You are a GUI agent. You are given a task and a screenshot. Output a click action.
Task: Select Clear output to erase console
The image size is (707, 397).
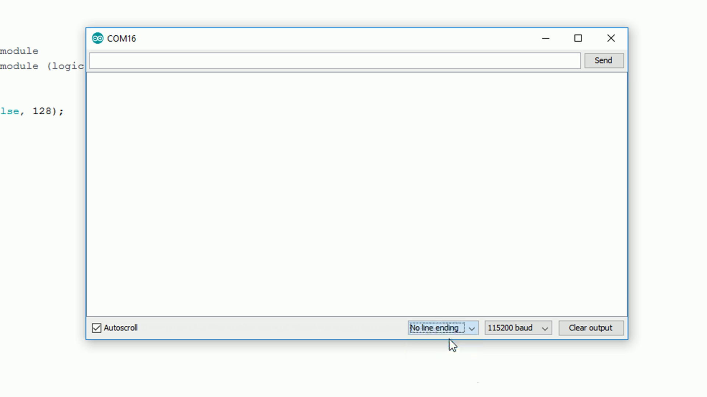click(x=591, y=327)
